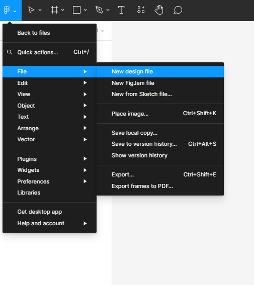Select the Text tool icon
This screenshot has height=285, width=254.
(121, 10)
